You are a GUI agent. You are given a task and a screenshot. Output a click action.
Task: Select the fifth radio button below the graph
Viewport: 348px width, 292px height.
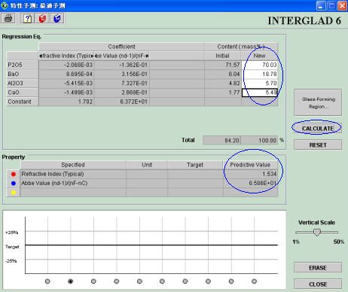[x=139, y=281]
